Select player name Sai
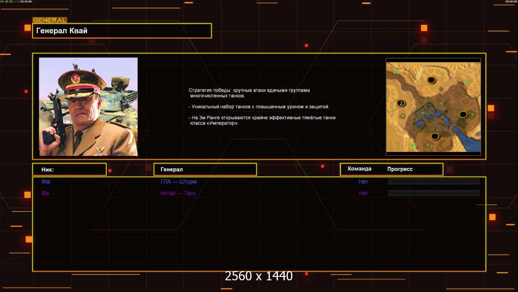Viewport: 518px width, 292px height. (x=45, y=193)
